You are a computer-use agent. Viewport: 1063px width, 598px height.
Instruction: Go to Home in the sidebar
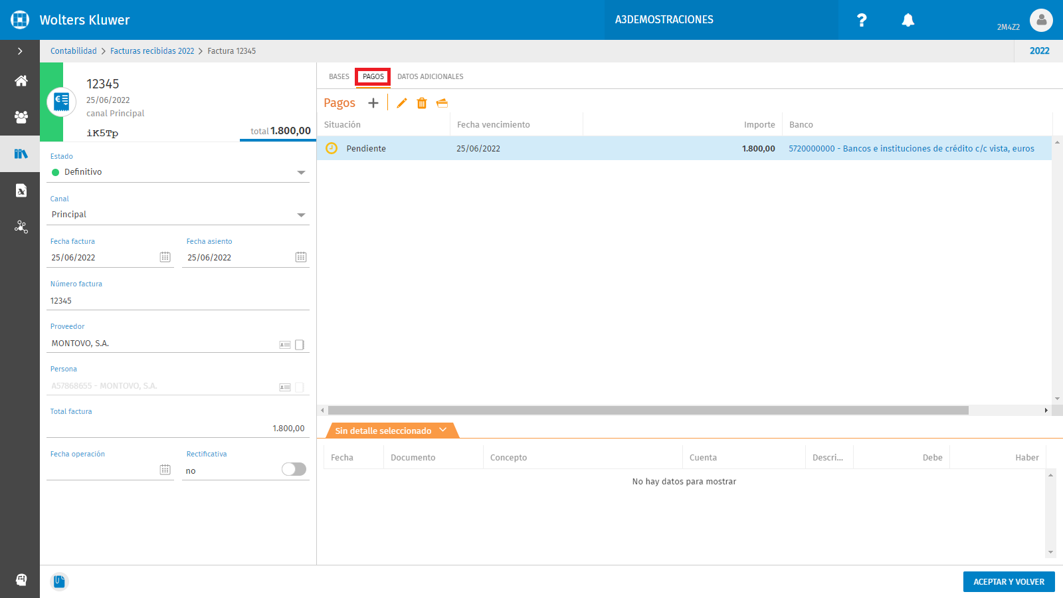[x=21, y=81]
